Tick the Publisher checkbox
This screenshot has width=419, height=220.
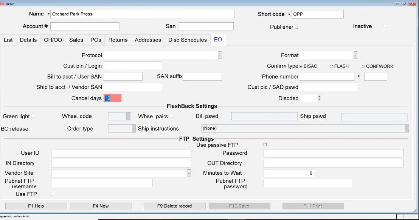[x=296, y=27]
